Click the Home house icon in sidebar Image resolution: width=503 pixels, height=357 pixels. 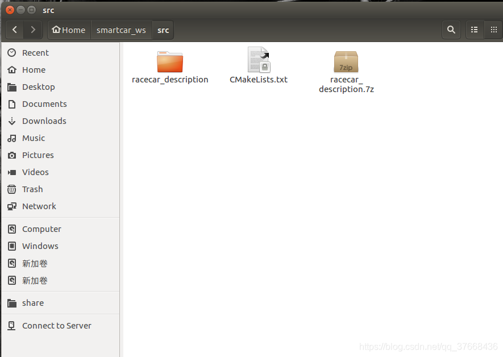(12, 69)
